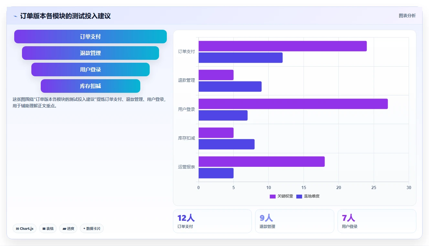The width and height of the screenshot is (429, 246).
Task: Select the 库存扣减 funnel bar
Action: [91, 86]
